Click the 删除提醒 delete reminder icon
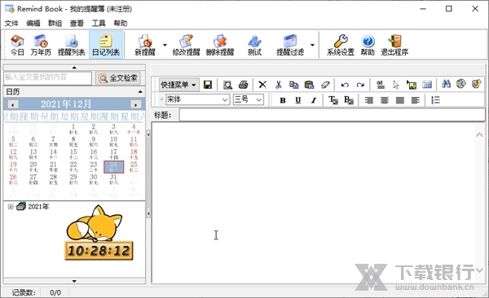Viewport: 489px width, 298px height. tap(220, 46)
